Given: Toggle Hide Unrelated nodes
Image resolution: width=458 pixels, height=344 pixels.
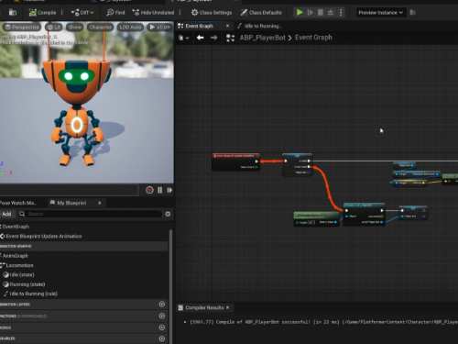Looking at the screenshot, I should point(153,13).
